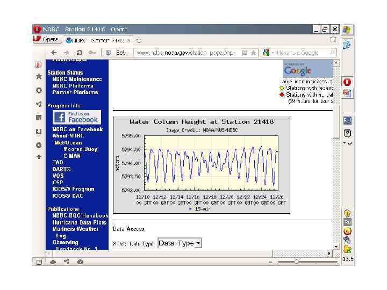387x290 pixels.
Task: Click the Google search input field
Action: click(x=302, y=53)
